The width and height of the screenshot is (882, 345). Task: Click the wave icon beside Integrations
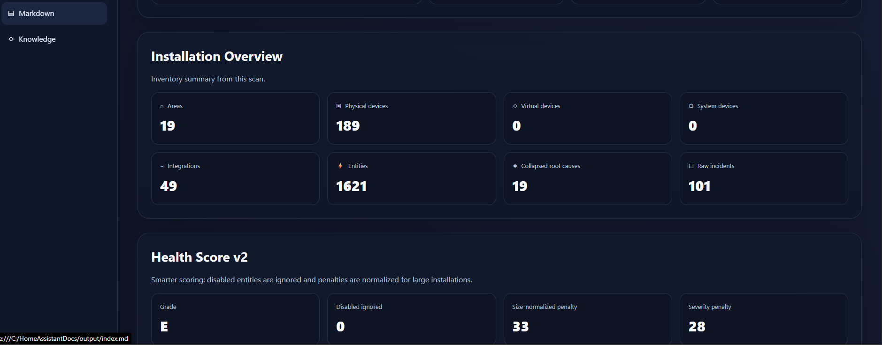pyautogui.click(x=162, y=166)
